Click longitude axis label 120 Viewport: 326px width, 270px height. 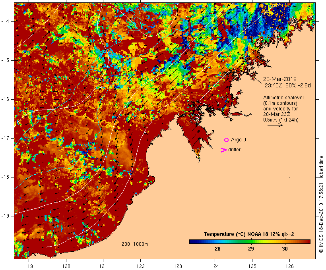pyautogui.click(x=66, y=266)
